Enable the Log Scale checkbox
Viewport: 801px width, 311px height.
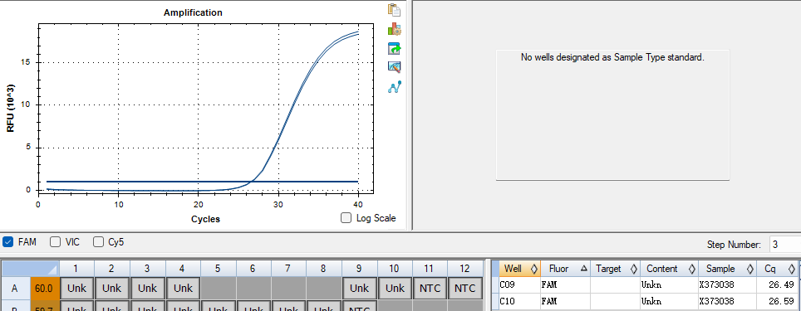(346, 218)
